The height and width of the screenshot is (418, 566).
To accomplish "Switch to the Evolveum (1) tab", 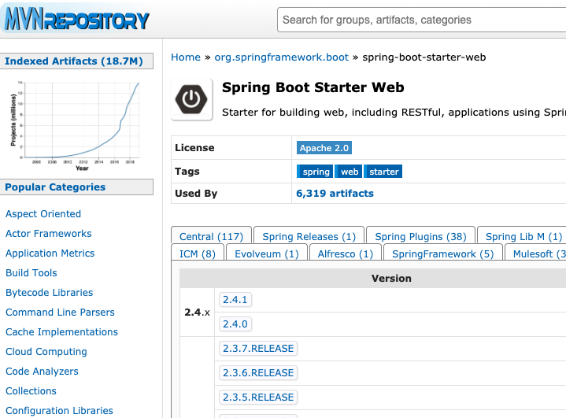I will click(x=267, y=253).
